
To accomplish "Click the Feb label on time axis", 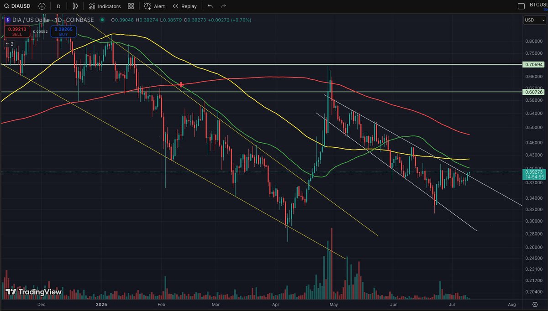I will [161, 304].
